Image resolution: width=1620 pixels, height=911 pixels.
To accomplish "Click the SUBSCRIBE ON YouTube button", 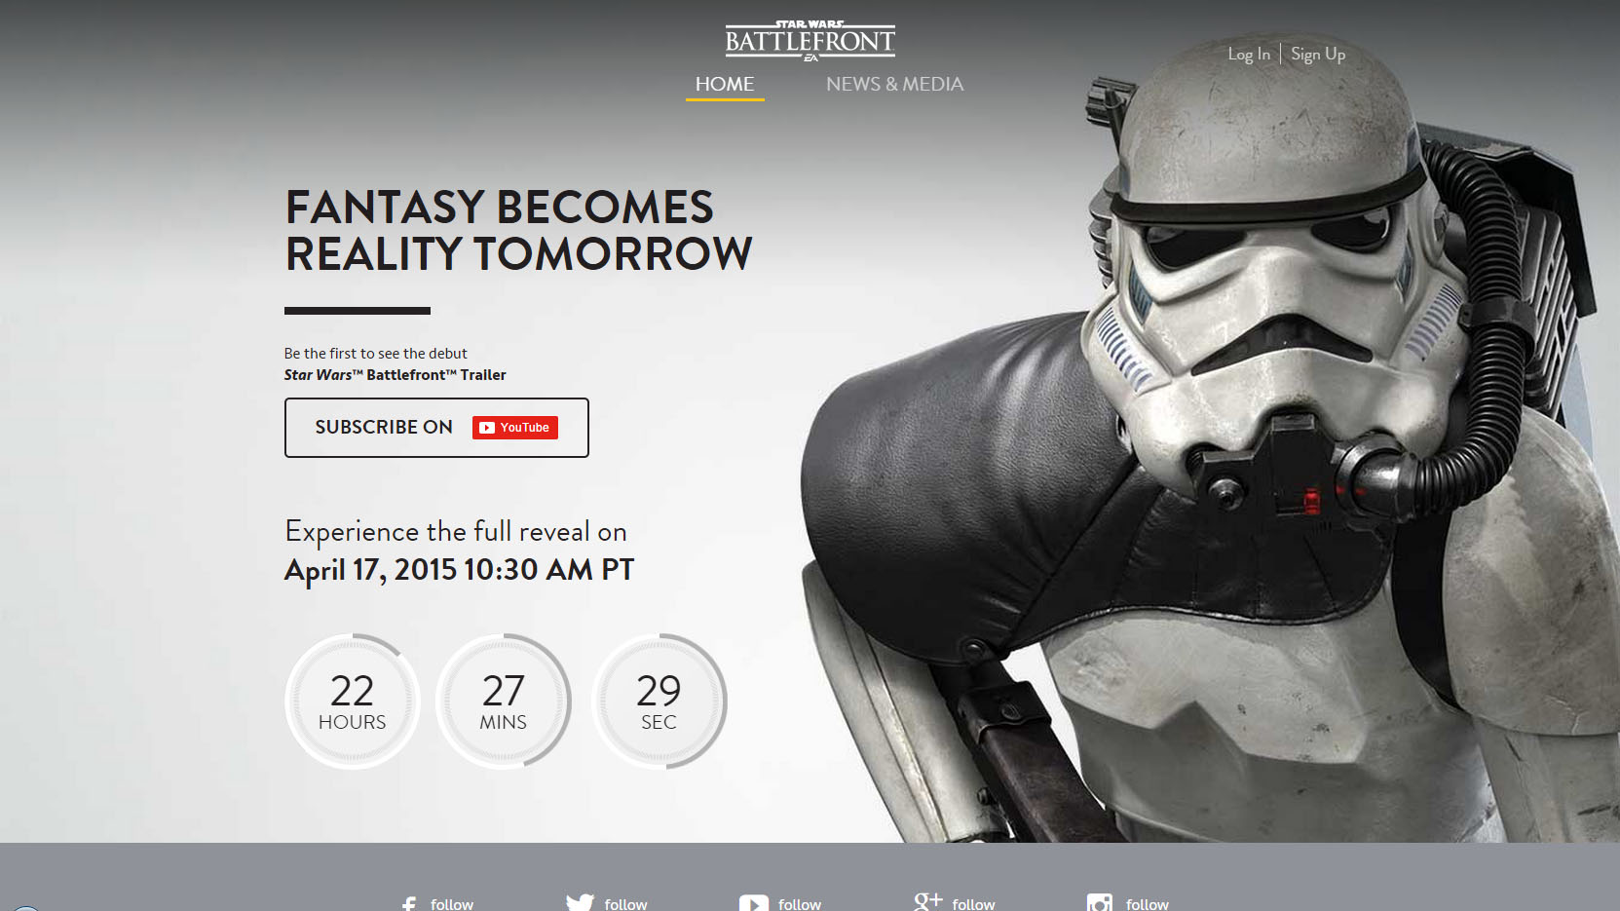I will coord(436,428).
